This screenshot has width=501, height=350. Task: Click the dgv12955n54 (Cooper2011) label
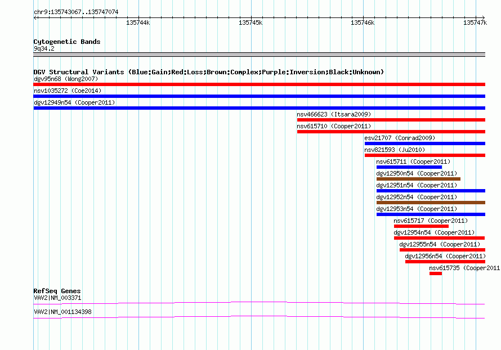(440, 244)
